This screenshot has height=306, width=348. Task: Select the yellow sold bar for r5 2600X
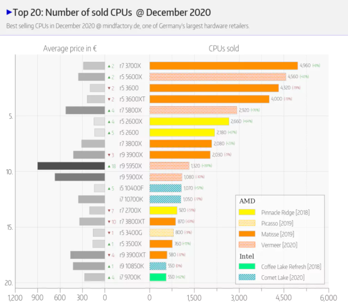(x=189, y=122)
